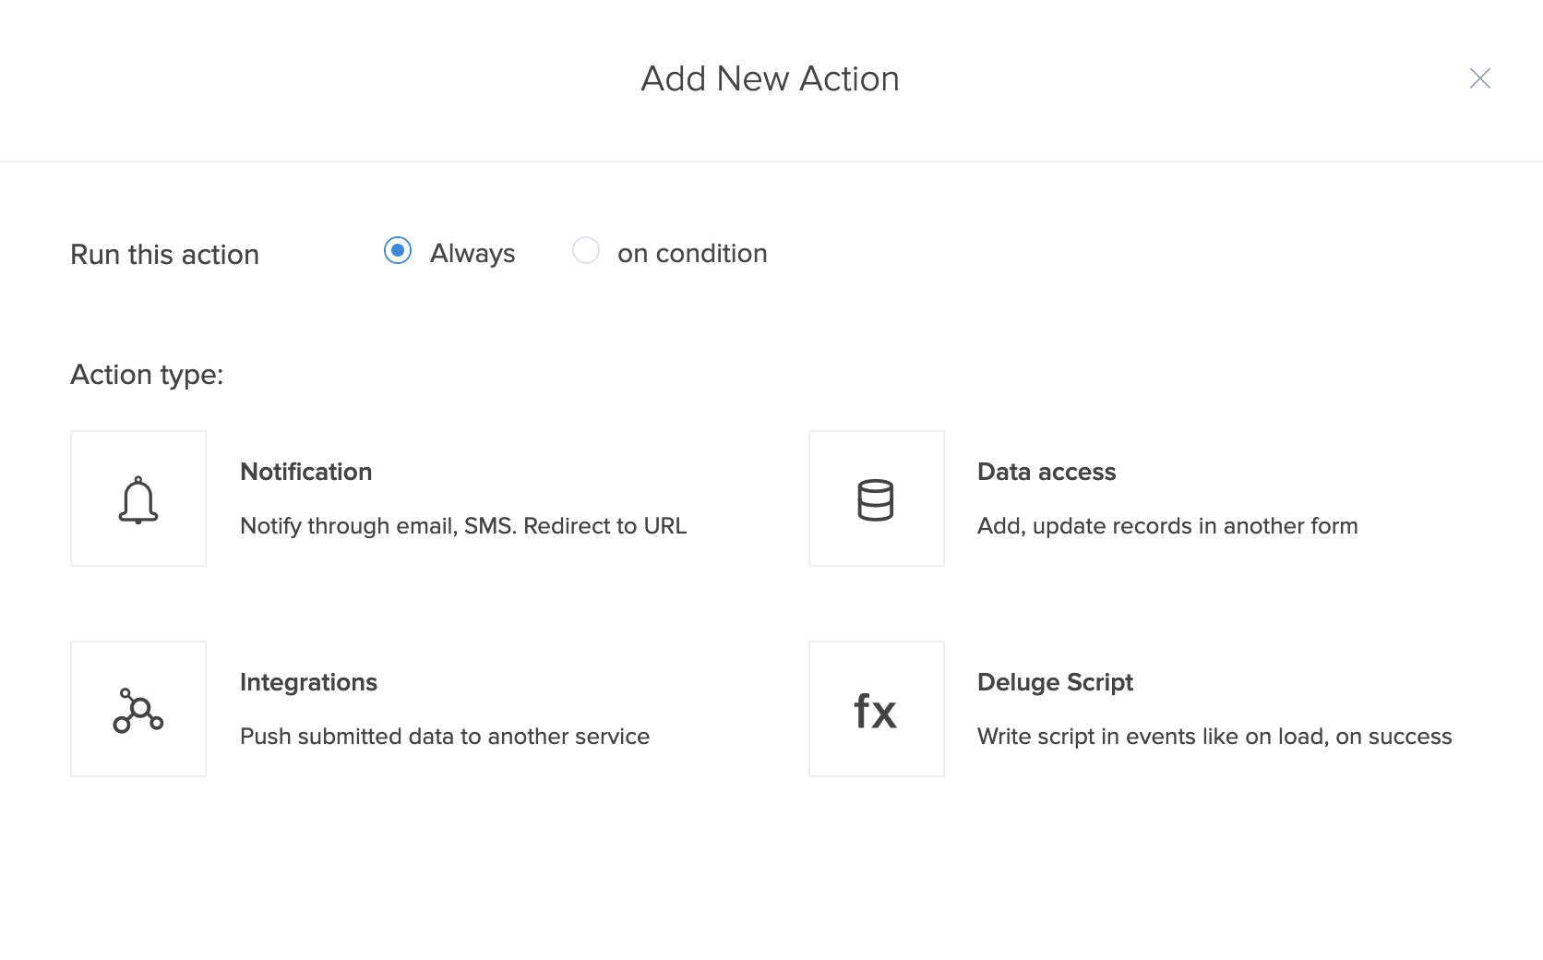The height and width of the screenshot is (960, 1543).
Task: Click the "on condition" option label
Action: coord(692,254)
